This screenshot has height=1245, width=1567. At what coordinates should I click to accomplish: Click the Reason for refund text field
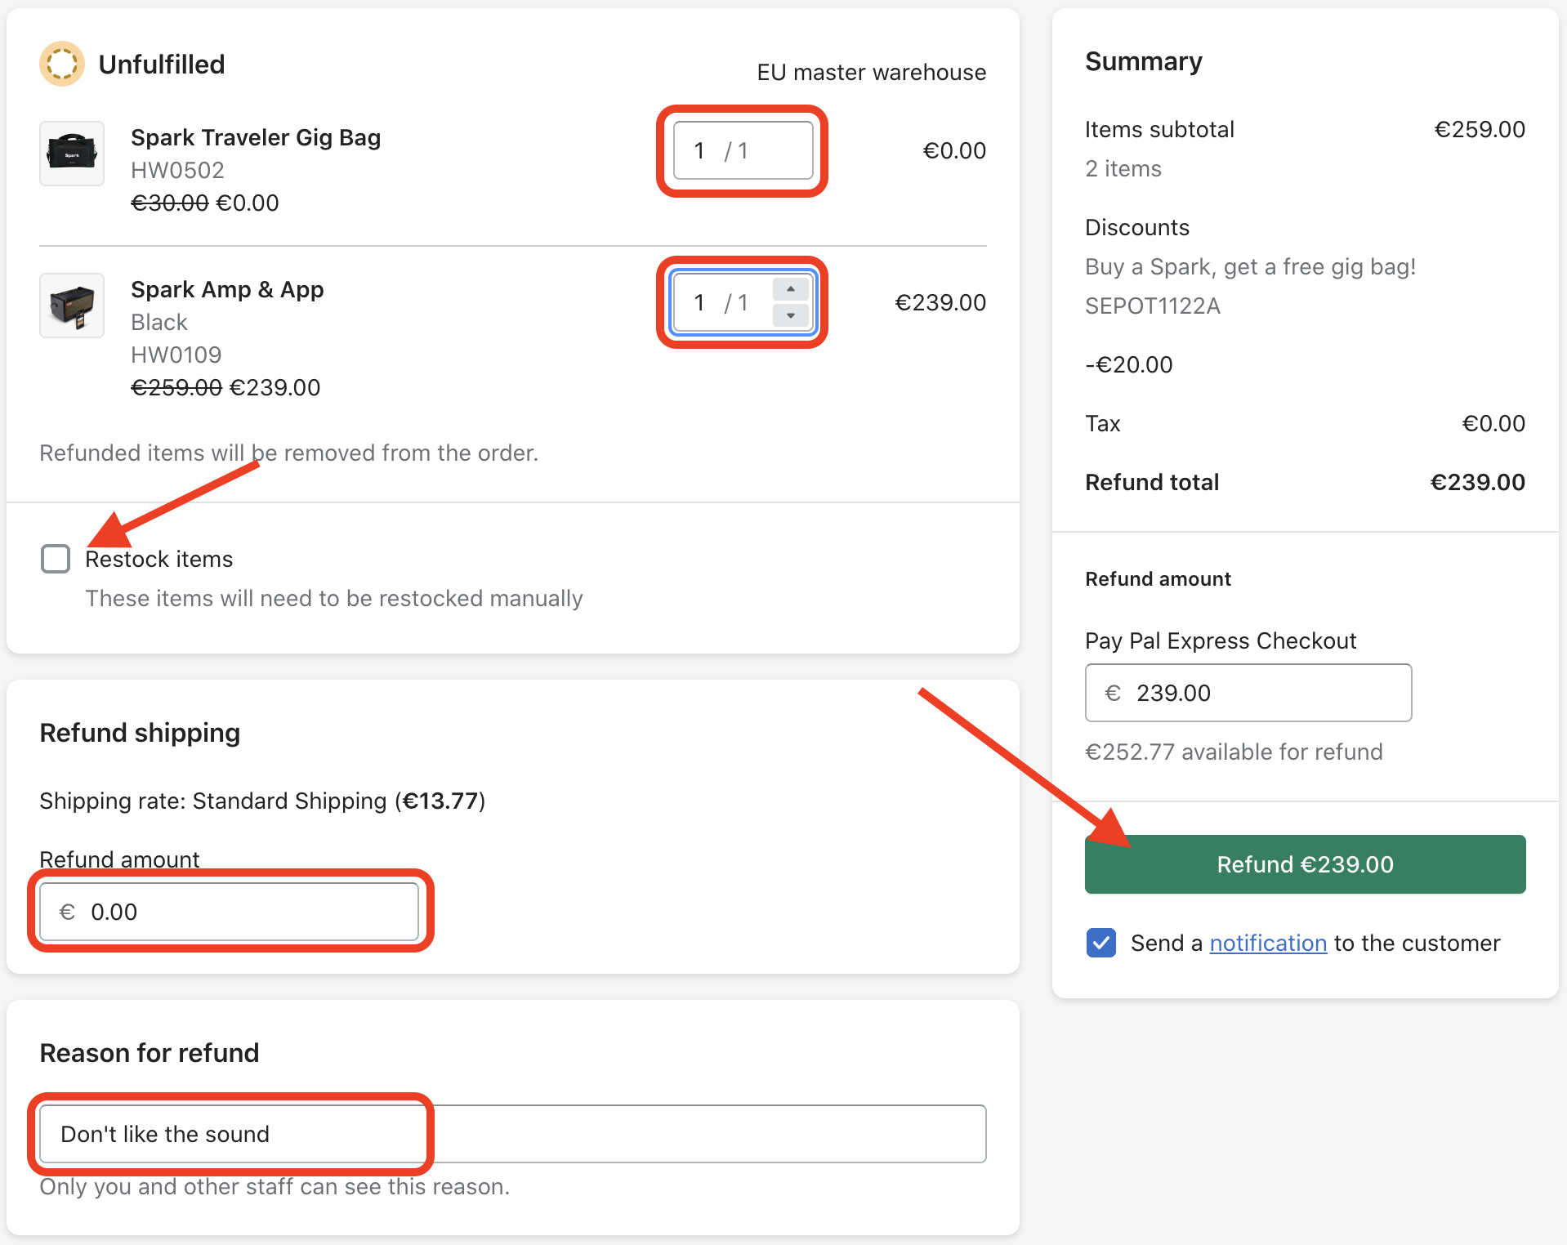point(512,1134)
